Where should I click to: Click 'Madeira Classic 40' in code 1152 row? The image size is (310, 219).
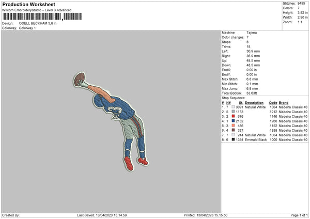(293, 126)
